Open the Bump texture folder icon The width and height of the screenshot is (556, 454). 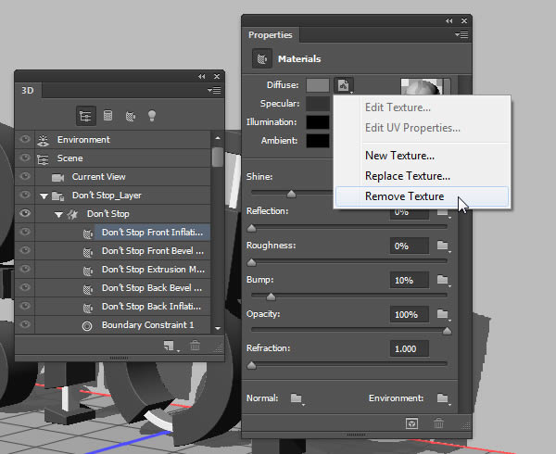443,280
